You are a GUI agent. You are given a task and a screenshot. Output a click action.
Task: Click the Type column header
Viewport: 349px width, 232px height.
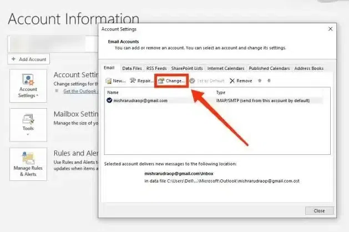click(221, 92)
